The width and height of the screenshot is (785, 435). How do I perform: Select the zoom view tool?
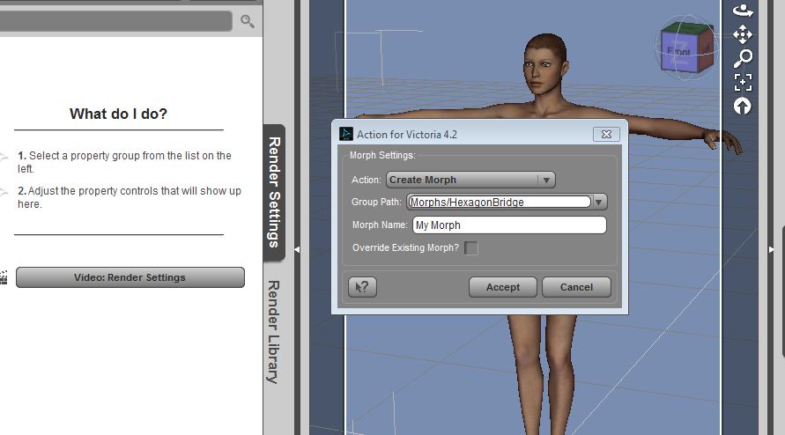(x=743, y=58)
